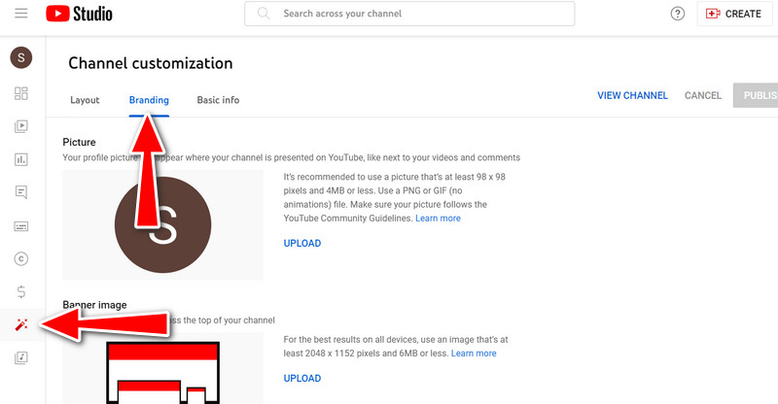The height and width of the screenshot is (404, 778).
Task: Switch to the Layout tab
Action: (x=85, y=100)
